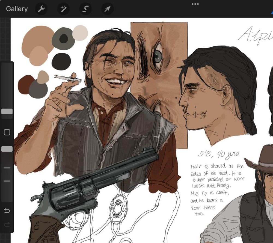Click the brush opacity slider handle
The height and width of the screenshot is (243, 273).
[x=7, y=149]
